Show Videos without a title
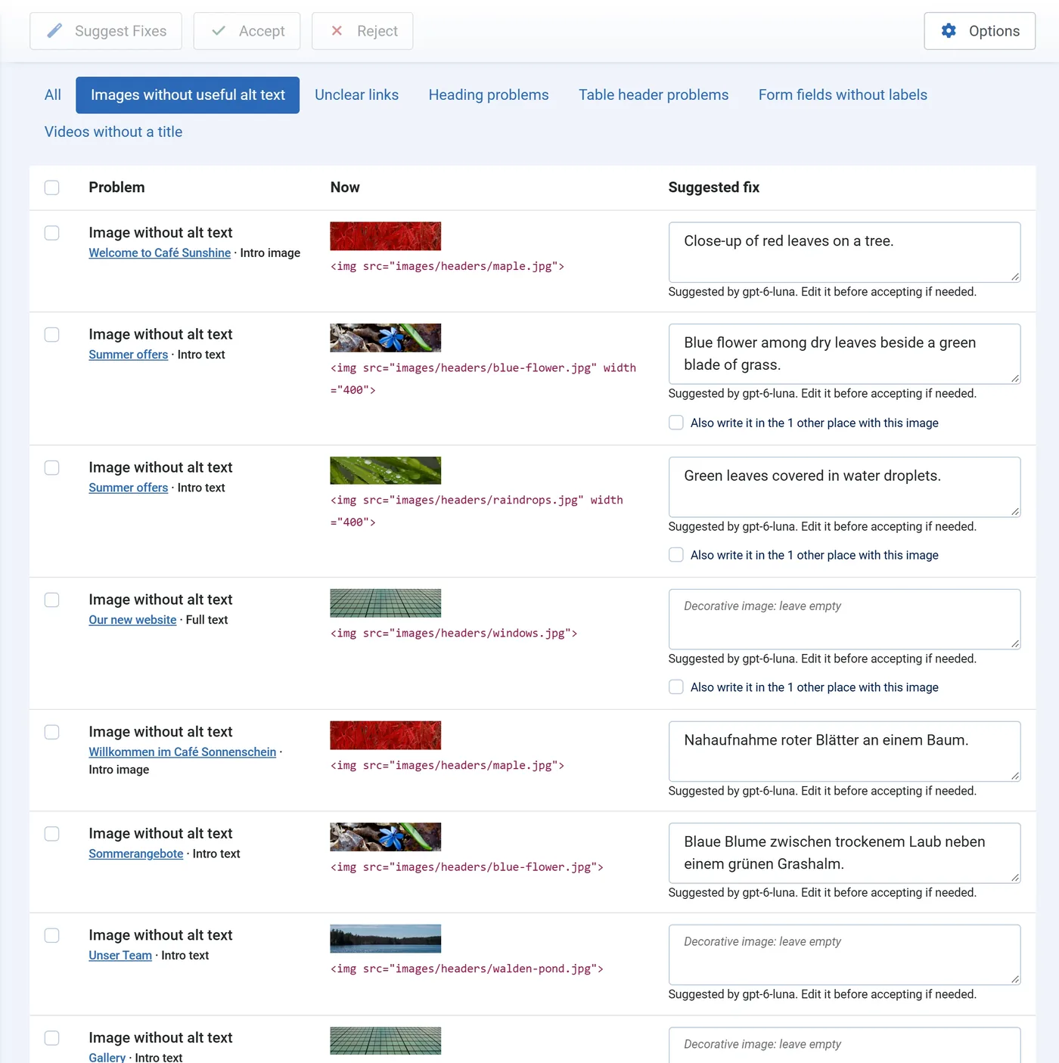 (x=113, y=132)
